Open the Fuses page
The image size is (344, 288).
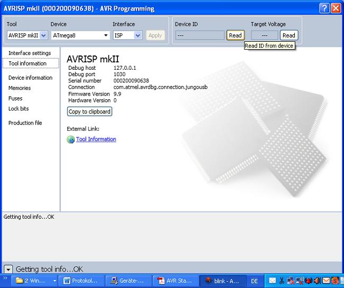(15, 98)
